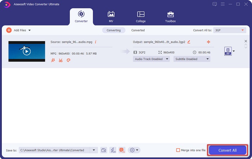252x159 pixels.
Task: Open the Enhance Video palette icon
Action: click(x=68, y=60)
